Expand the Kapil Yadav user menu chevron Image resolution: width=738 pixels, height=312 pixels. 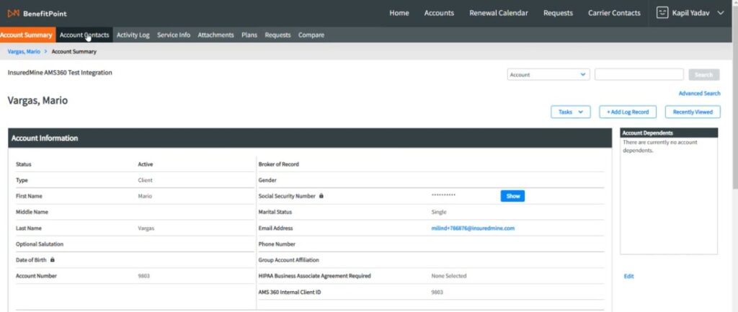[x=720, y=13]
